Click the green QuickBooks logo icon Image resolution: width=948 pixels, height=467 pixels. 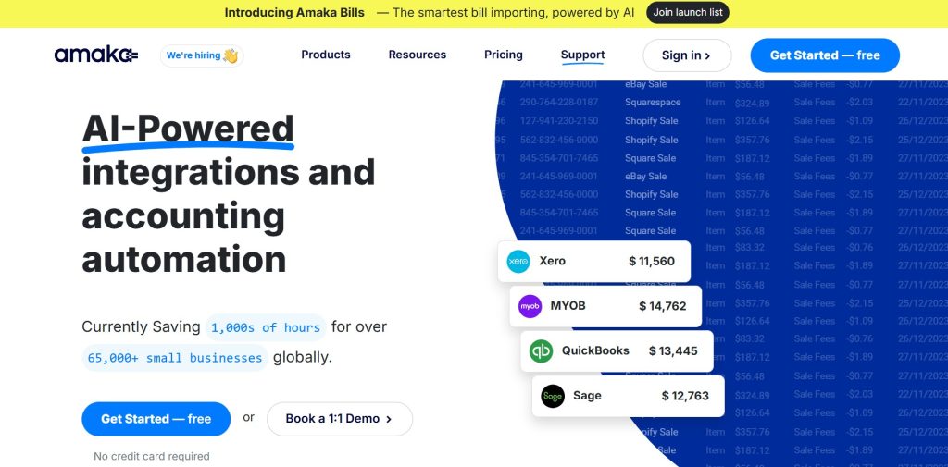(x=541, y=351)
